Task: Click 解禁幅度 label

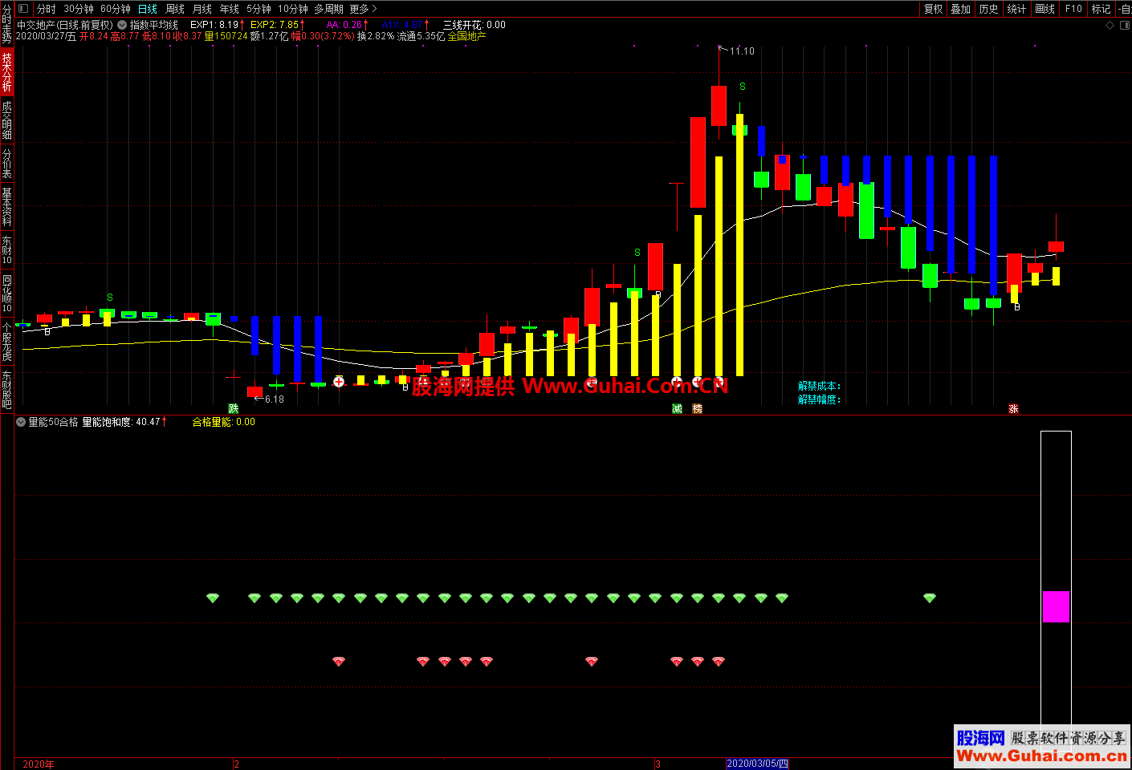Action: pyautogui.click(x=819, y=399)
